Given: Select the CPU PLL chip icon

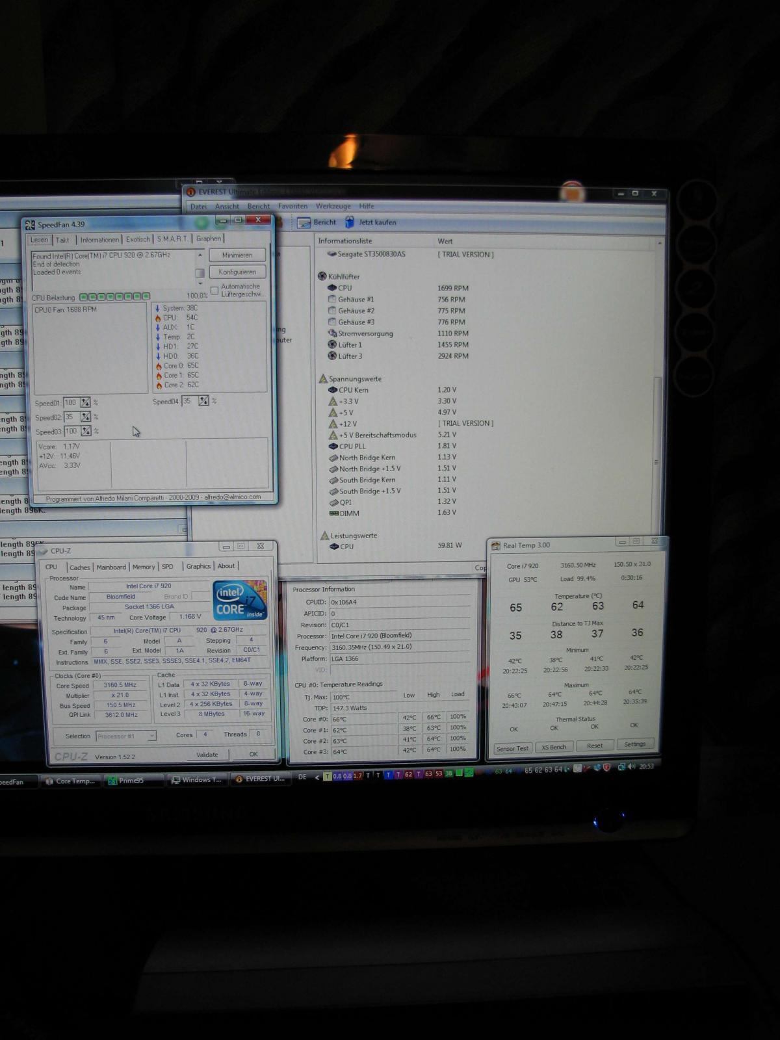Looking at the screenshot, I should (333, 446).
